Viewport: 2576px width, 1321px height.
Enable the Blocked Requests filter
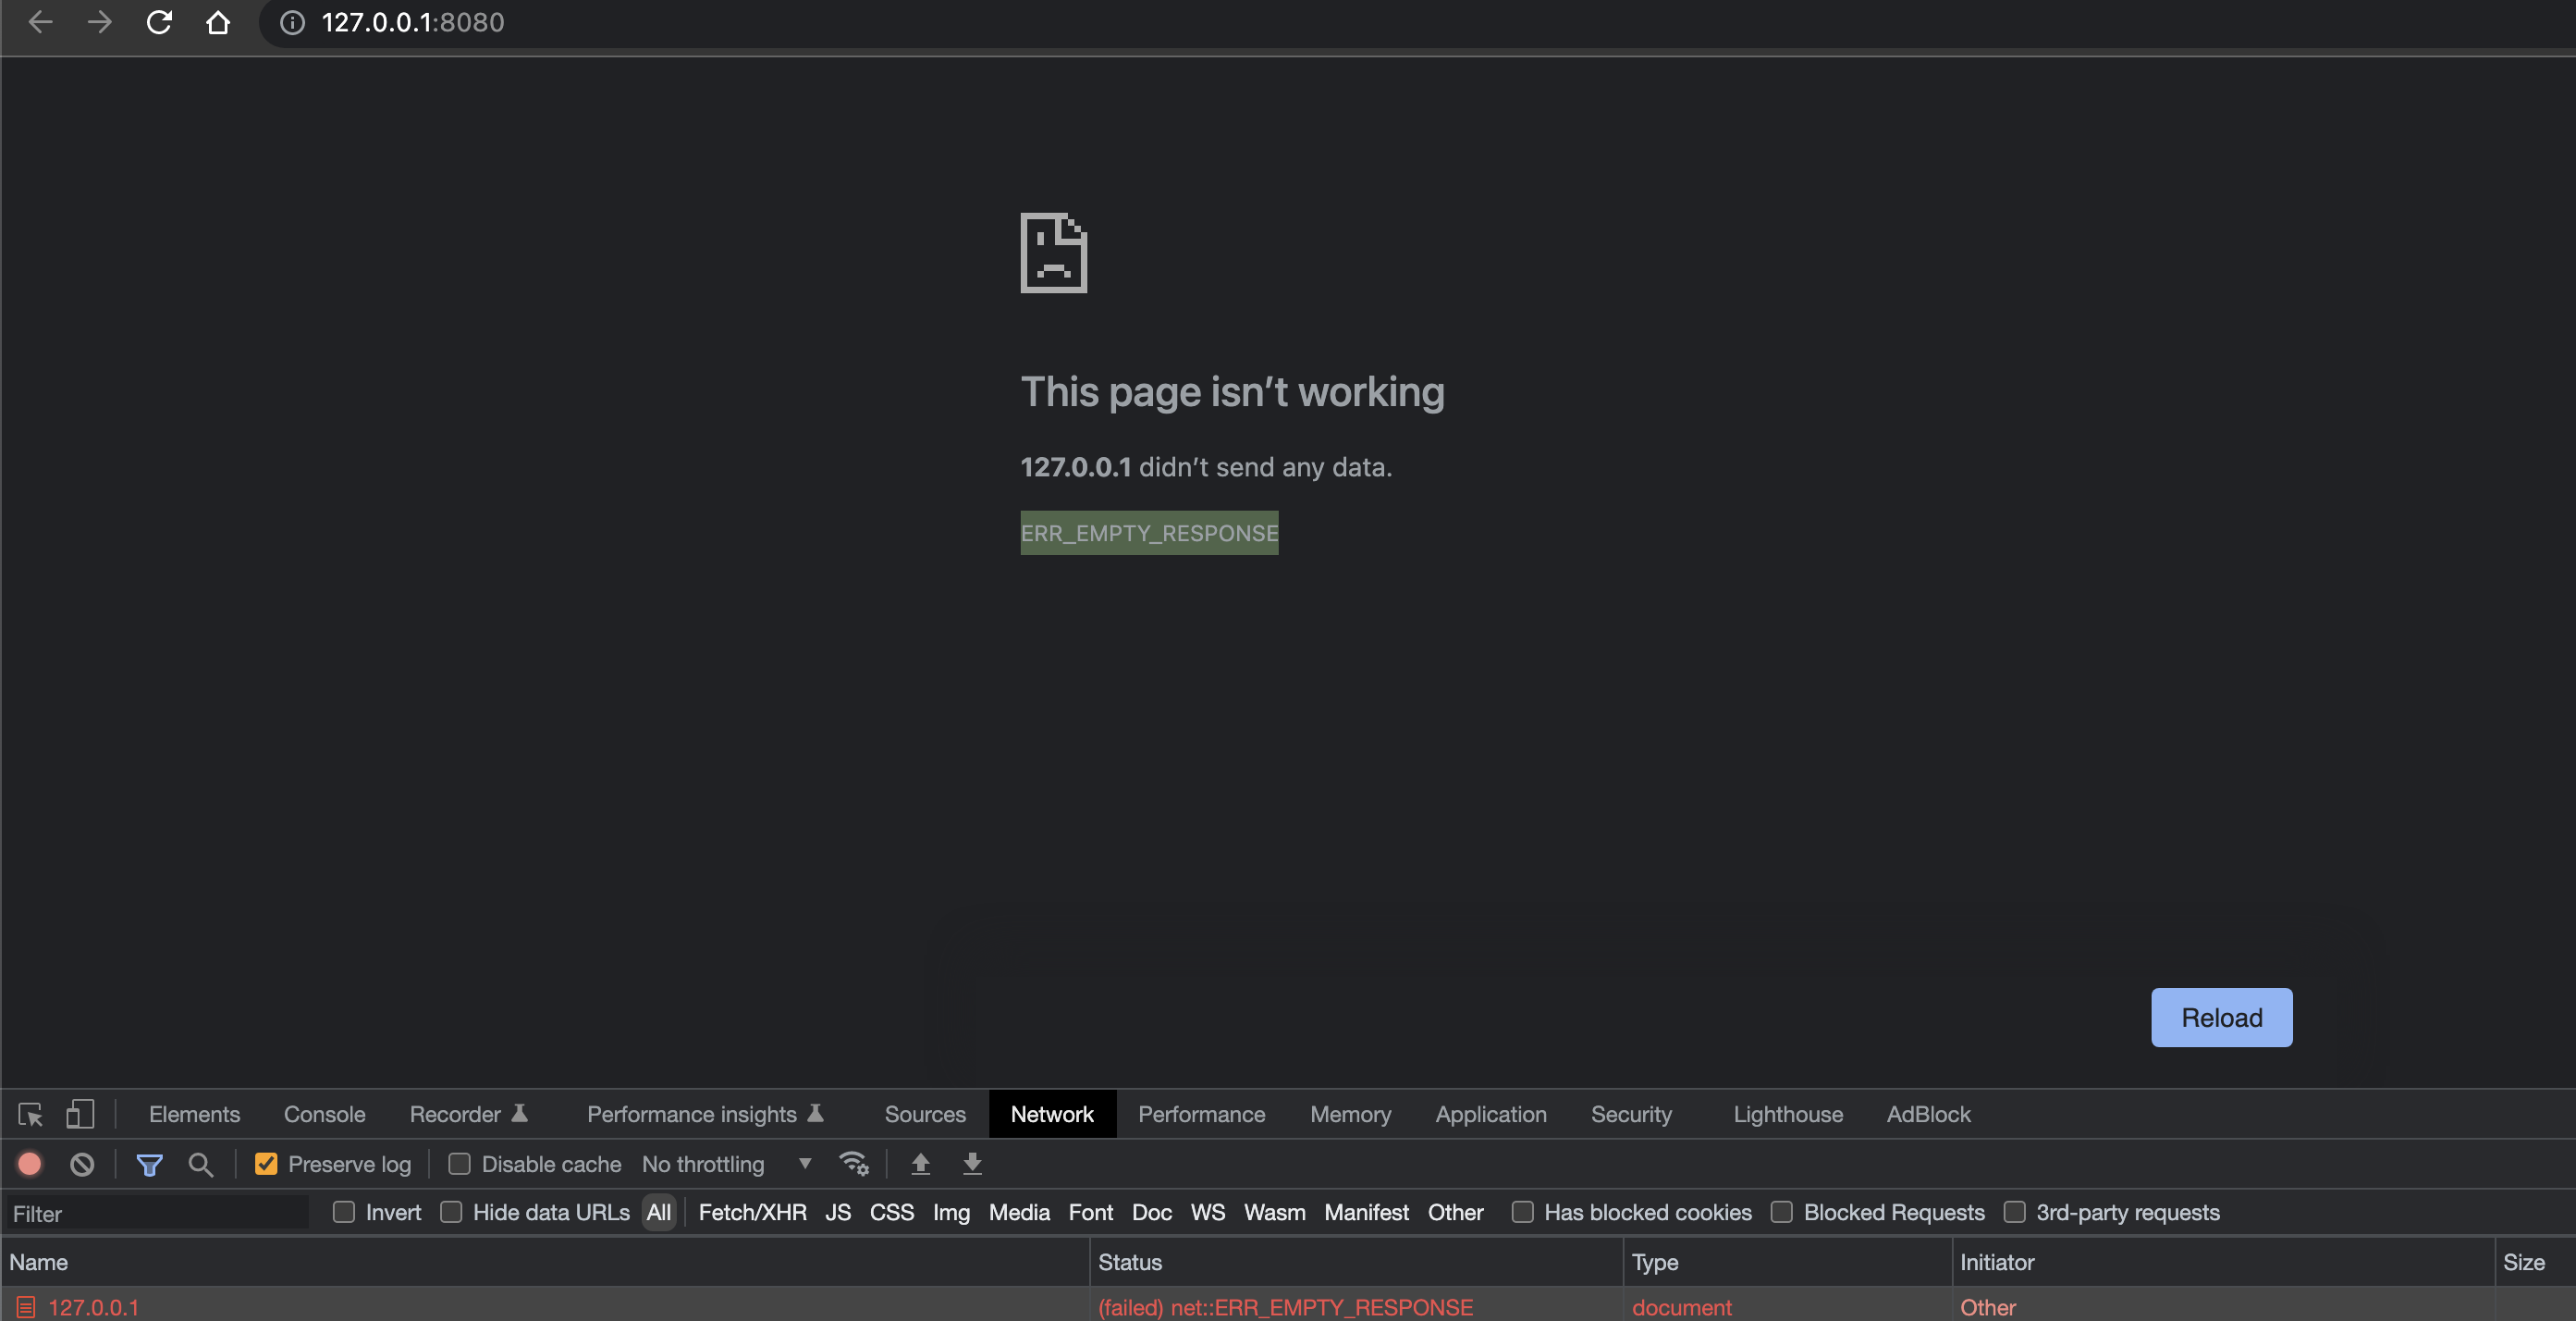[x=1782, y=1212]
